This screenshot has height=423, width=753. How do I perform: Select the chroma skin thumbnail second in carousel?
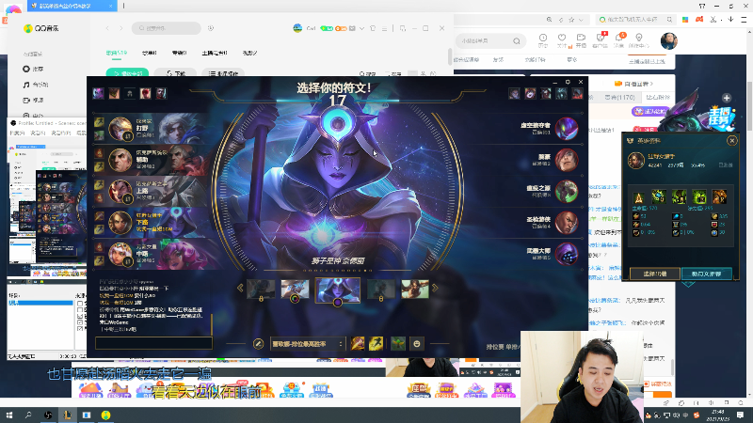coord(295,290)
